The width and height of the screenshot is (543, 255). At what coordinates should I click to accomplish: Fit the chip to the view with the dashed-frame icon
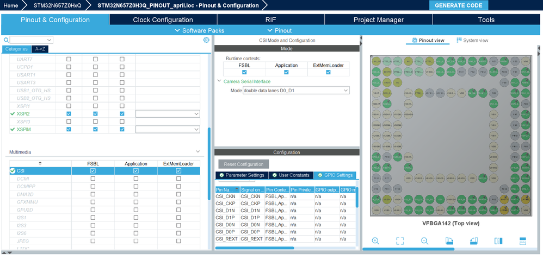pyautogui.click(x=400, y=241)
